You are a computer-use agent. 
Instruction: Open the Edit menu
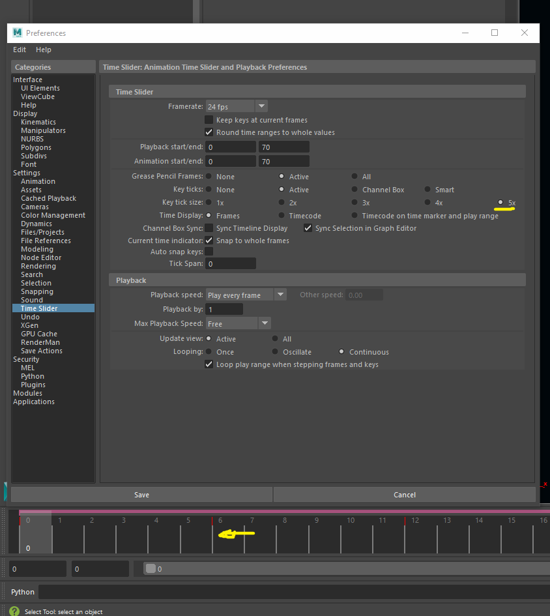pyautogui.click(x=20, y=50)
